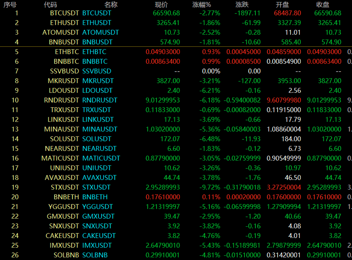Viewport: 352px width, 260px height.
Task: Click NEARUSDT opening price 6.73
Action: coord(295,148)
